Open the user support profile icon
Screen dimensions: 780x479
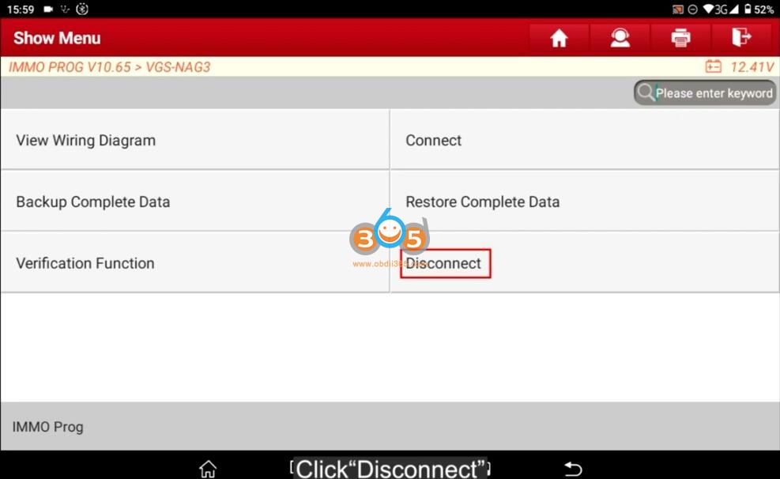[x=620, y=38]
